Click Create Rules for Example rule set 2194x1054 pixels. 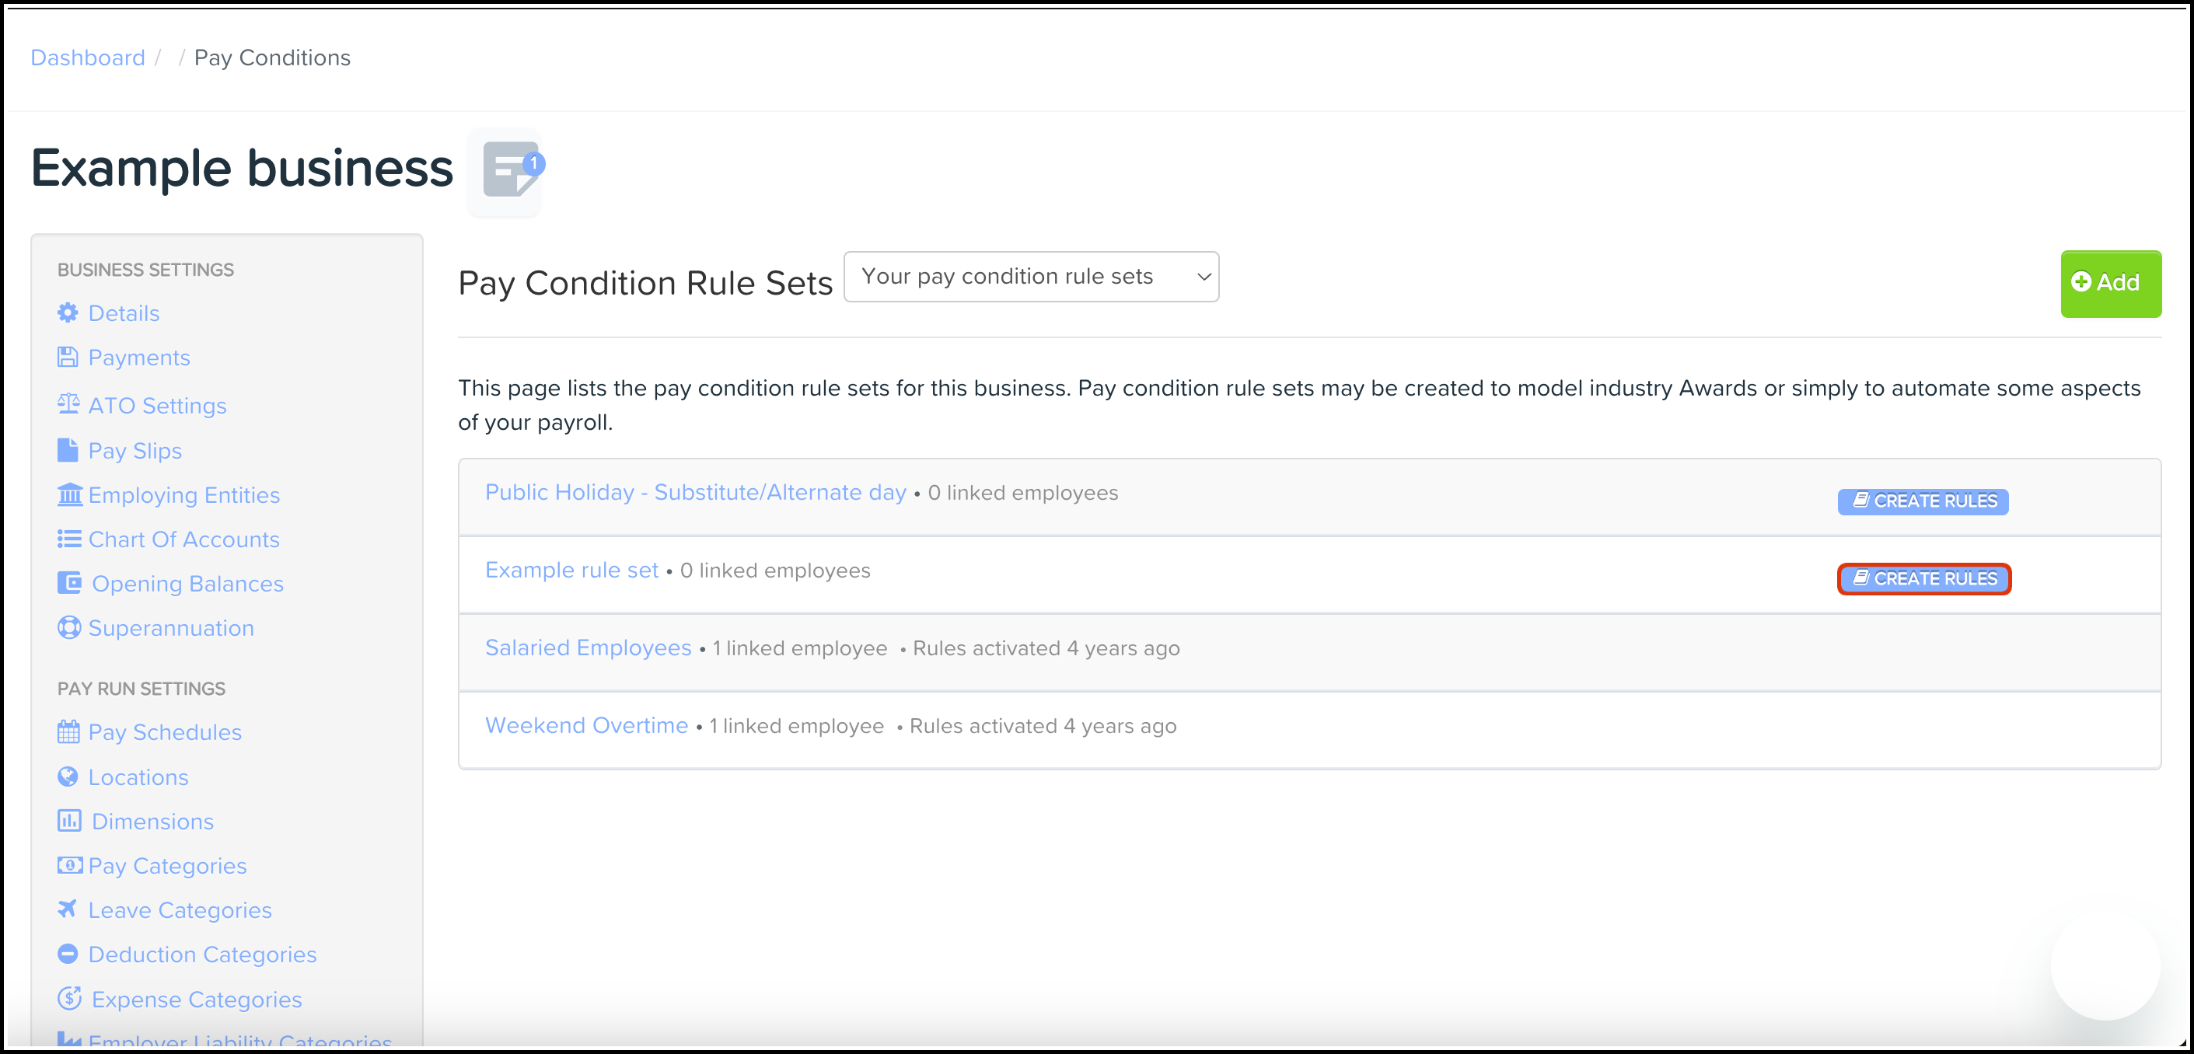1923,578
